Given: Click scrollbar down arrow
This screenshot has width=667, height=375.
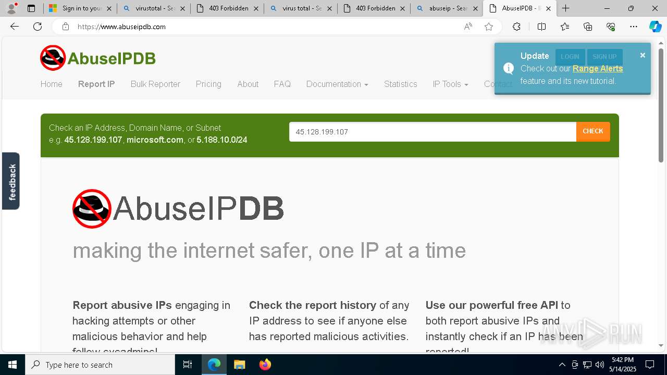Looking at the screenshot, I should 661,346.
